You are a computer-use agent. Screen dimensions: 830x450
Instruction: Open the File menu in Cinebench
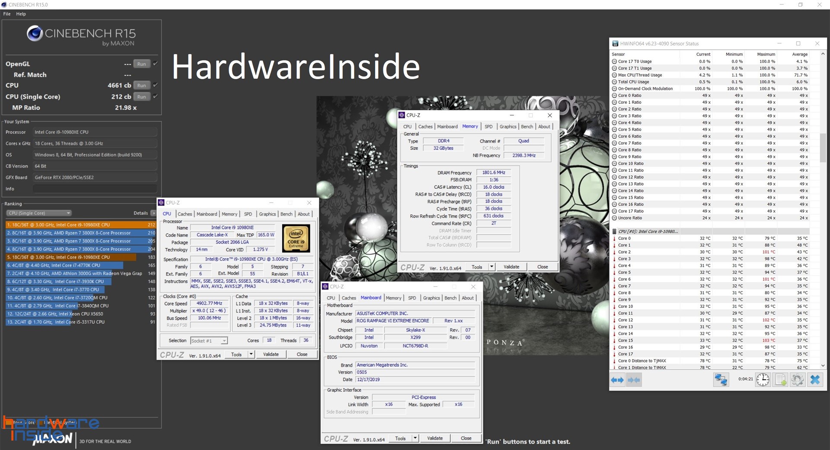coord(6,13)
